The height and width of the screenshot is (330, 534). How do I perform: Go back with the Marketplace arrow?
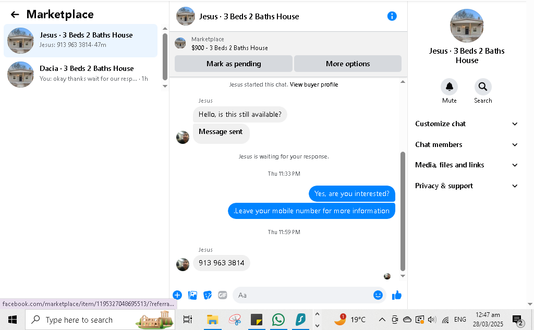pyautogui.click(x=15, y=14)
